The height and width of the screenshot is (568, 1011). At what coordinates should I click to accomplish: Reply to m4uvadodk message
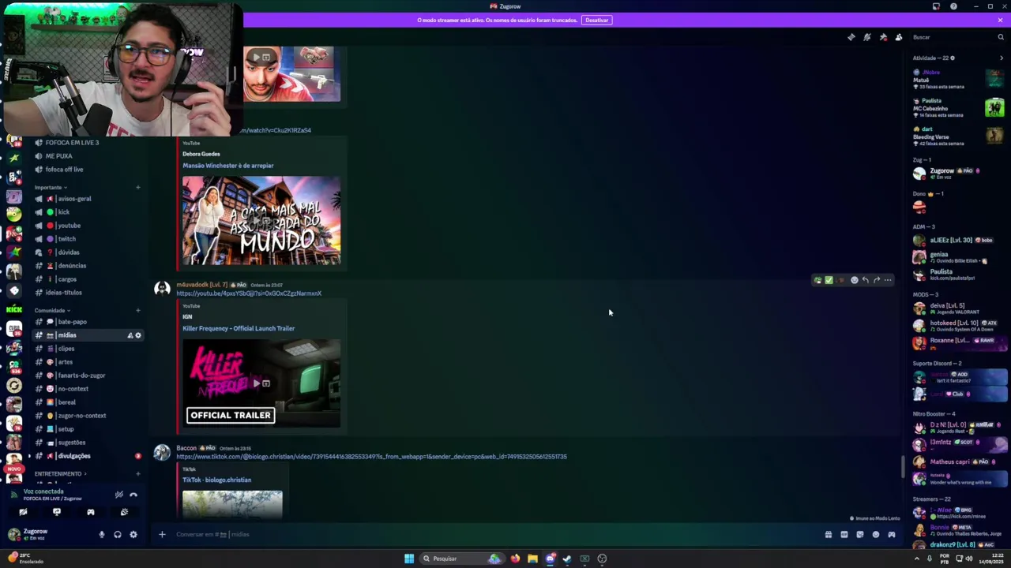click(865, 280)
